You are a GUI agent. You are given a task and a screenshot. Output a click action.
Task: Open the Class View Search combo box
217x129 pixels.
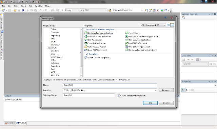(x=195, y=64)
